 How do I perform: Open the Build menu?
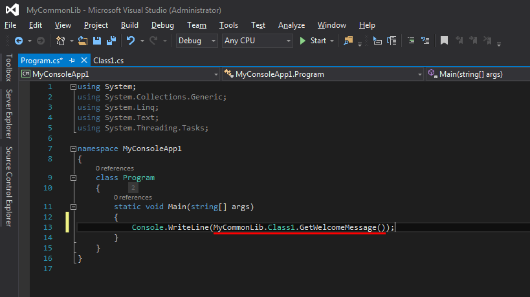(129, 25)
